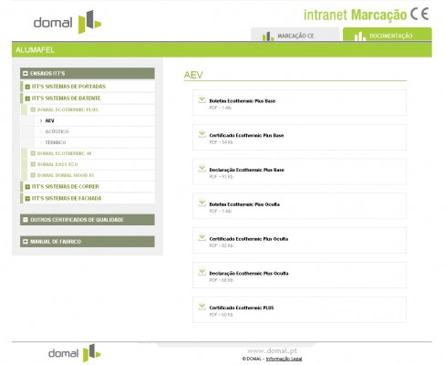The height and width of the screenshot is (365, 445).
Task: Open Boletim Ecothermic Plus Oculta link
Action: point(244,204)
